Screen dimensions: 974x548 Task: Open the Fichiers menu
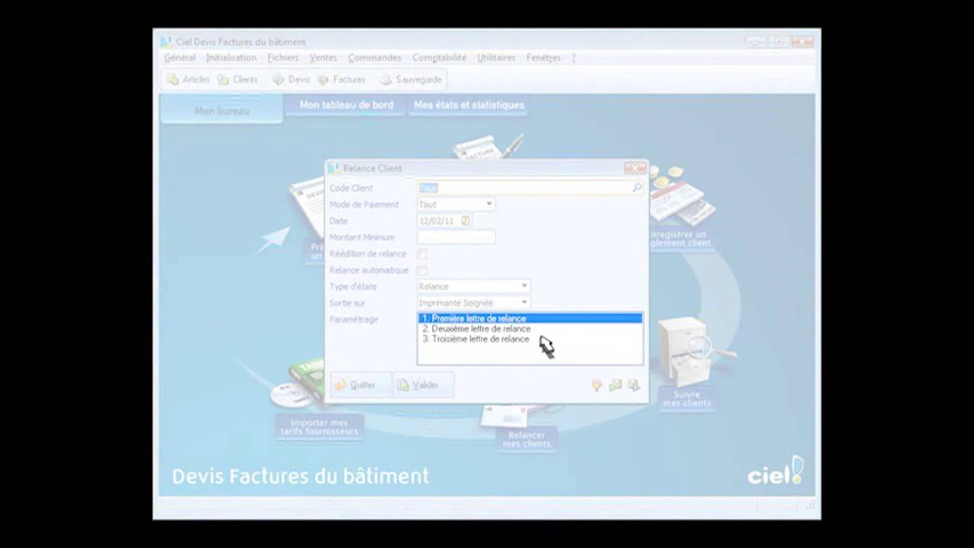point(283,58)
